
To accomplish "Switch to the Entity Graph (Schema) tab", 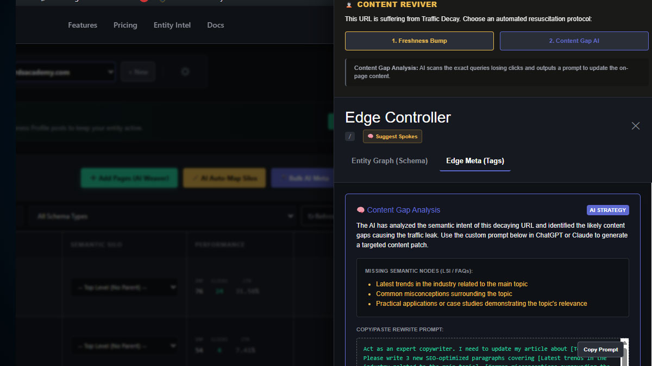I will tap(390, 160).
